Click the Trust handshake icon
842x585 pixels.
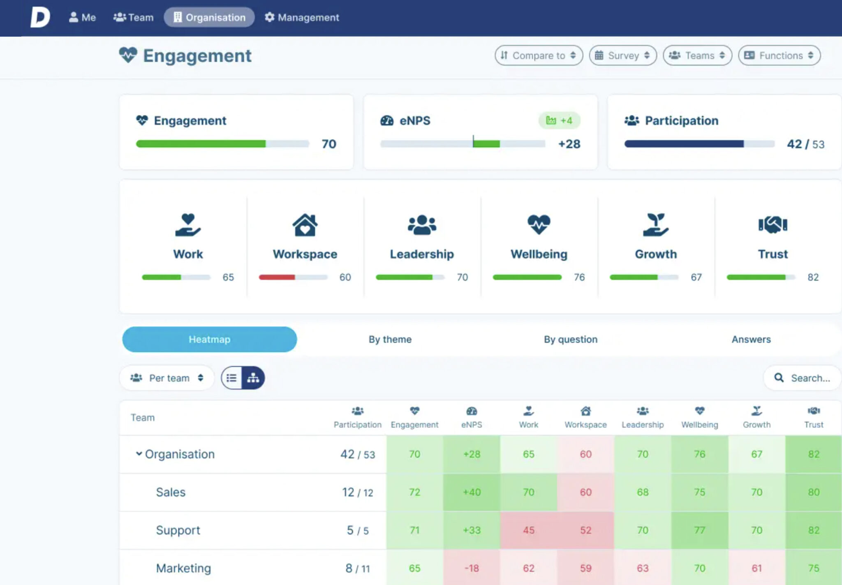point(773,225)
